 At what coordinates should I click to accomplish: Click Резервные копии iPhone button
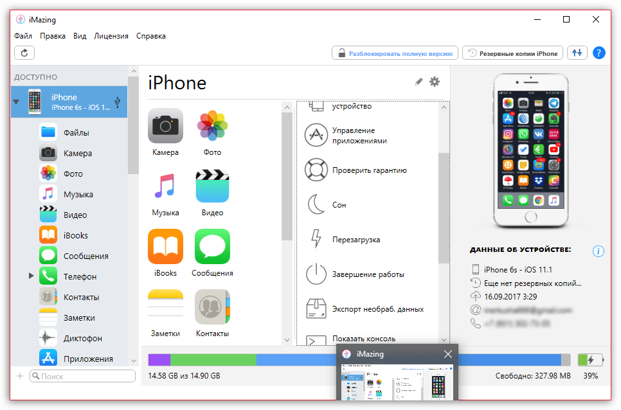512,53
